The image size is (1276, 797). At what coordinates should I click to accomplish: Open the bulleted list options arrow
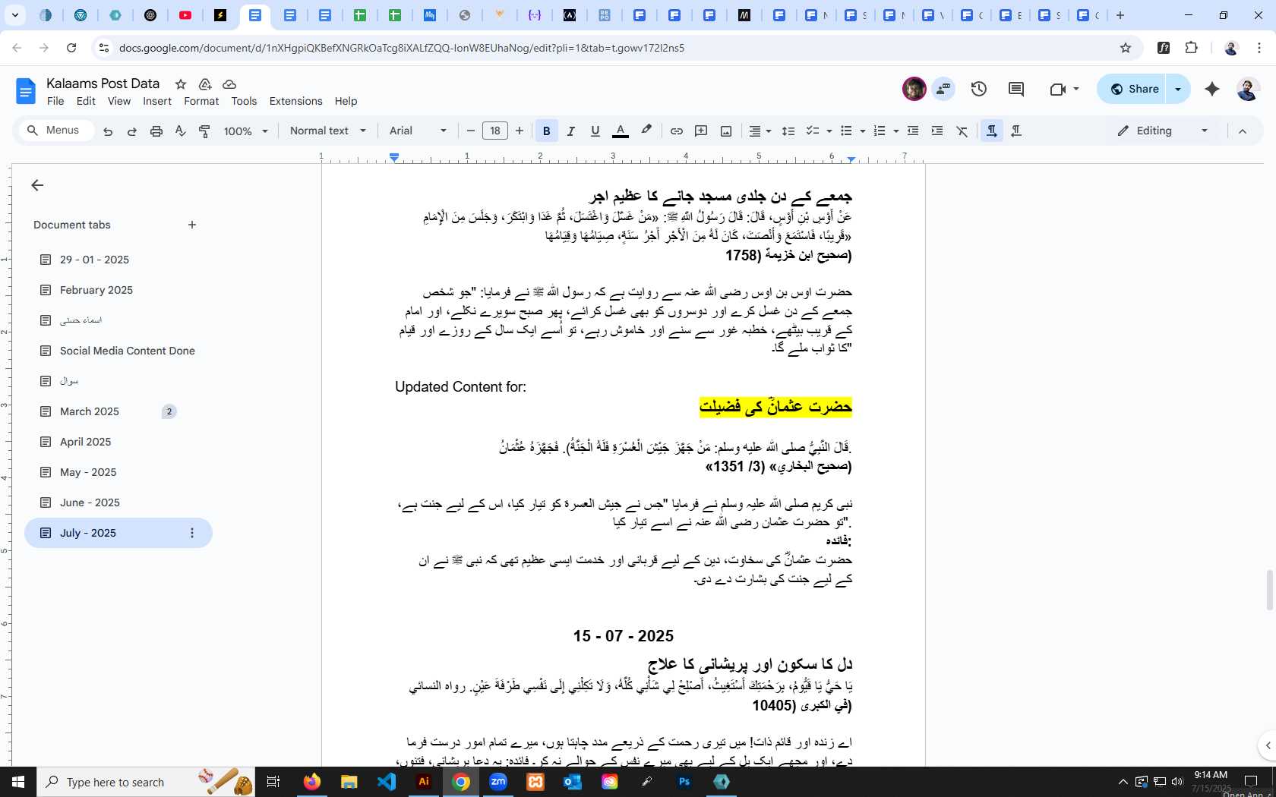click(x=862, y=131)
